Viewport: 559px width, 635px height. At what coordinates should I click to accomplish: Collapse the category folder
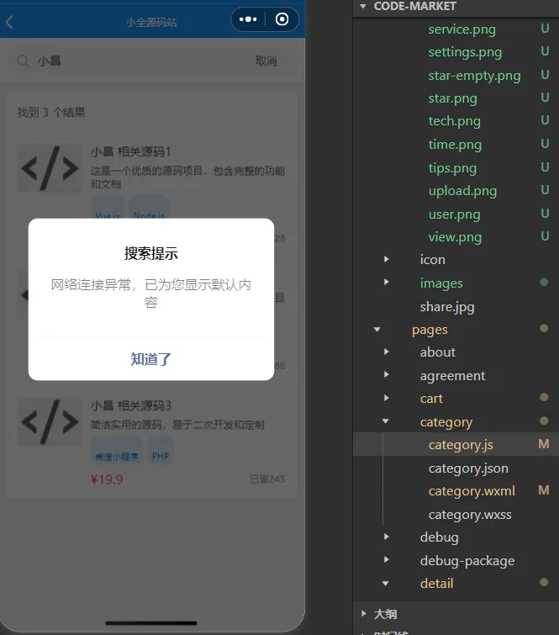pos(386,421)
